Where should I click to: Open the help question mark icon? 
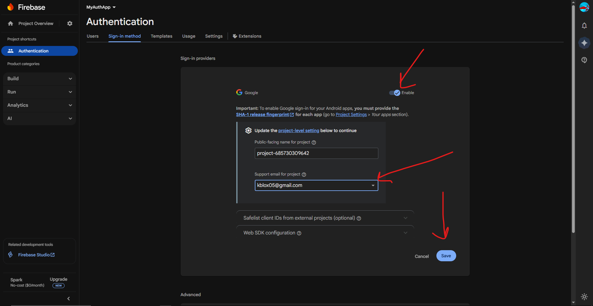point(584,60)
